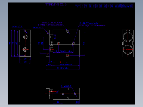Click the 56 vertical dimension
The height and width of the screenshot is (107, 143).
39,43
